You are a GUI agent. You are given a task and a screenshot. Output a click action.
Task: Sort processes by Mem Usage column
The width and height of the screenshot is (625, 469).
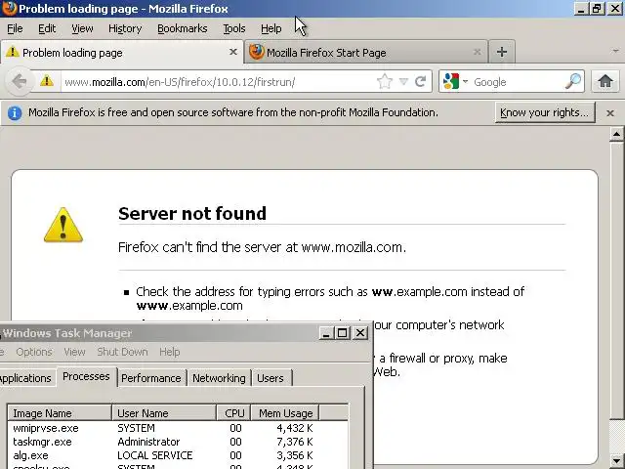[x=285, y=413]
